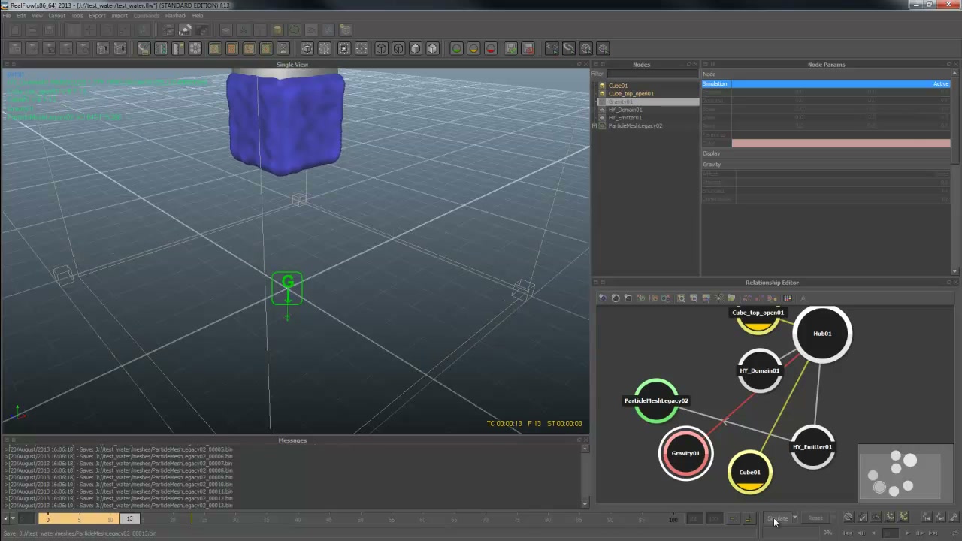Screen dimensions: 962x541
Task: Expand ParticleMeshLegacy02 tree node
Action: (x=594, y=126)
